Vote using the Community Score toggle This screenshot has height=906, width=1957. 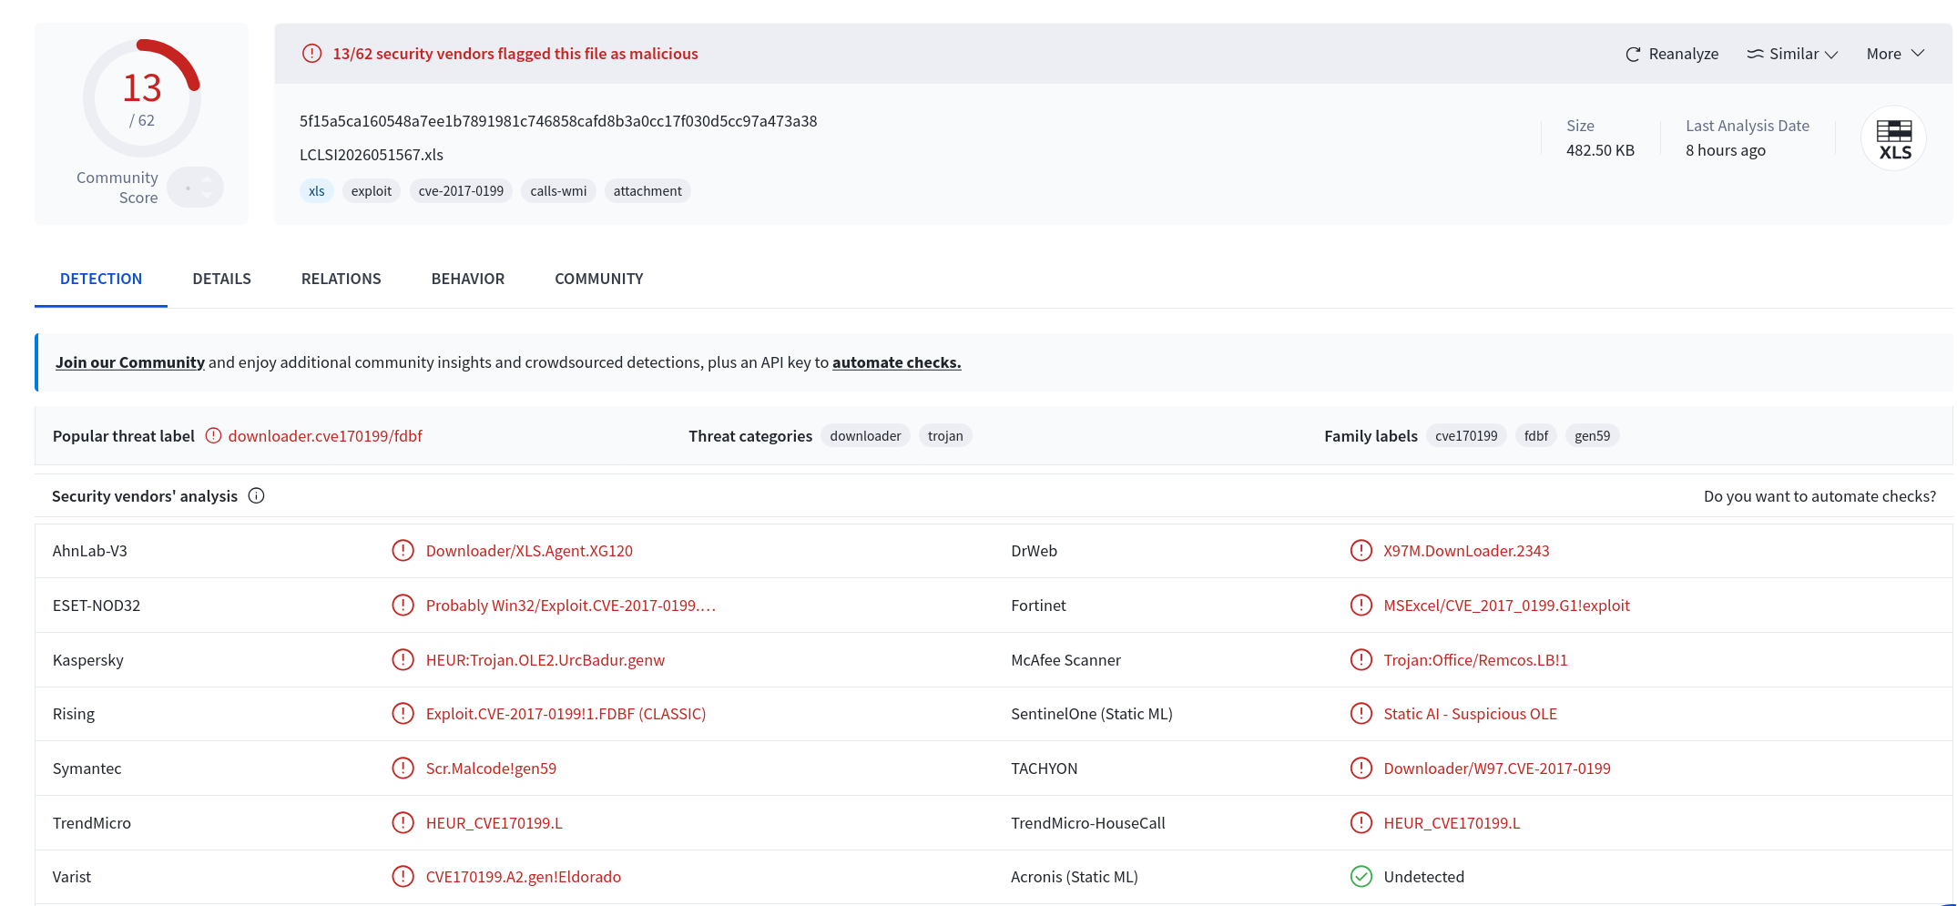(196, 188)
